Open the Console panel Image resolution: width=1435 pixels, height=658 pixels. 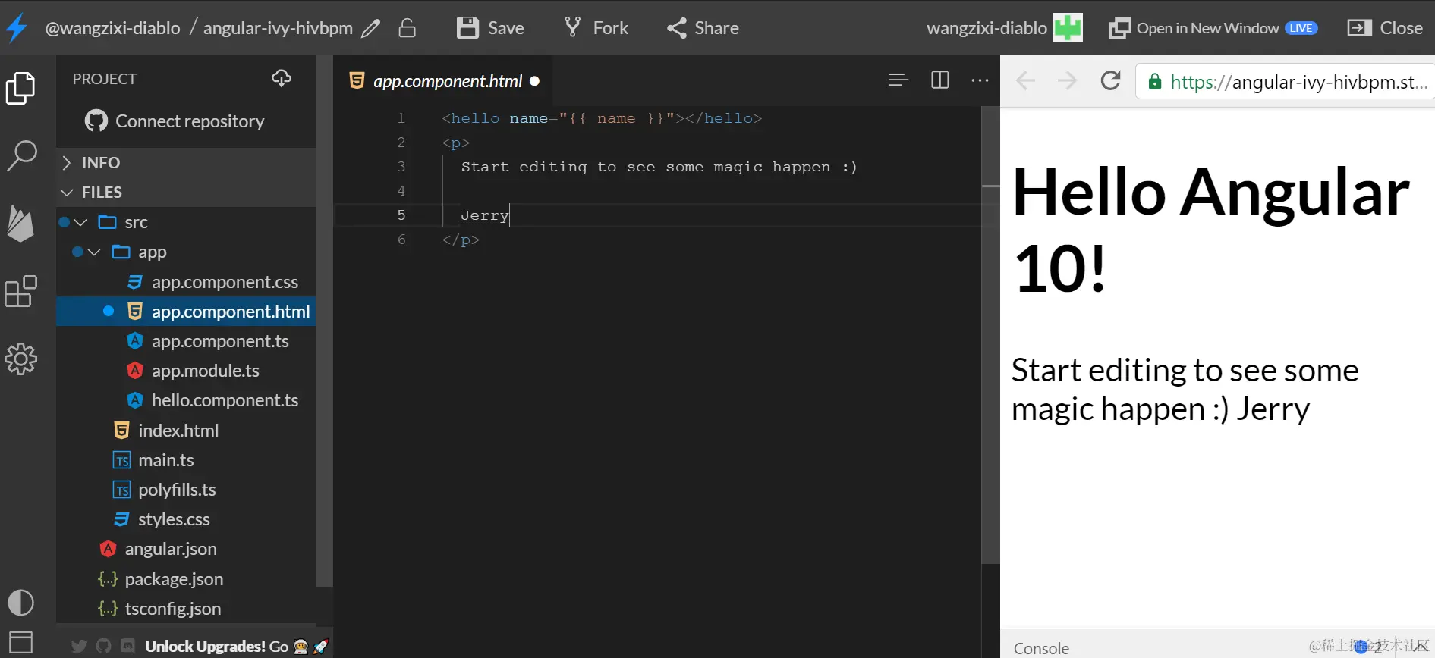[x=1041, y=648]
